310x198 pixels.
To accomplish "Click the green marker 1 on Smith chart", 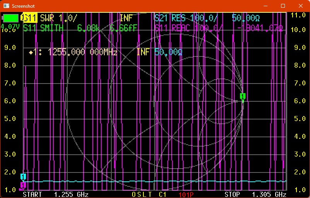I will tap(243, 96).
